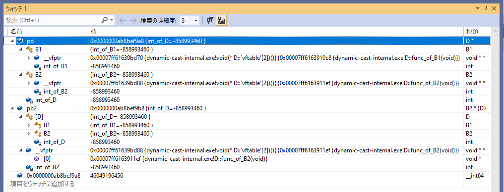
Task: Select the 0x0000000ab8bef9a8 watch expression name
Action: (x=54, y=176)
